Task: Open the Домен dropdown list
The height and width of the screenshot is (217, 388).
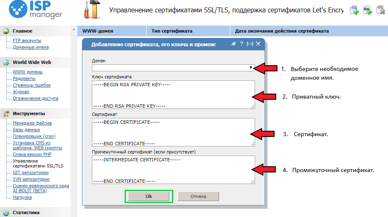Action: pos(251,68)
